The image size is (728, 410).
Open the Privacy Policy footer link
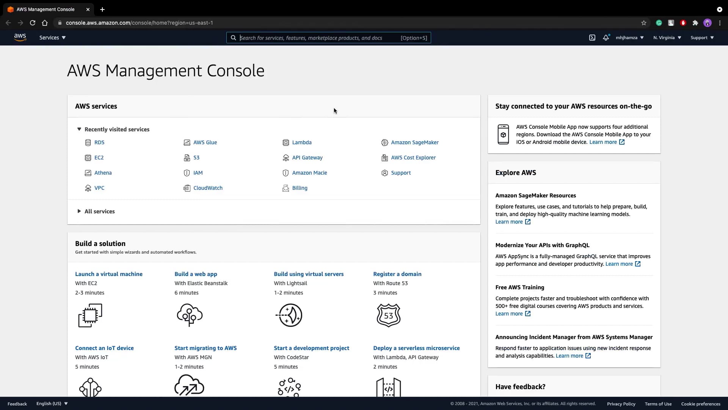(621, 404)
